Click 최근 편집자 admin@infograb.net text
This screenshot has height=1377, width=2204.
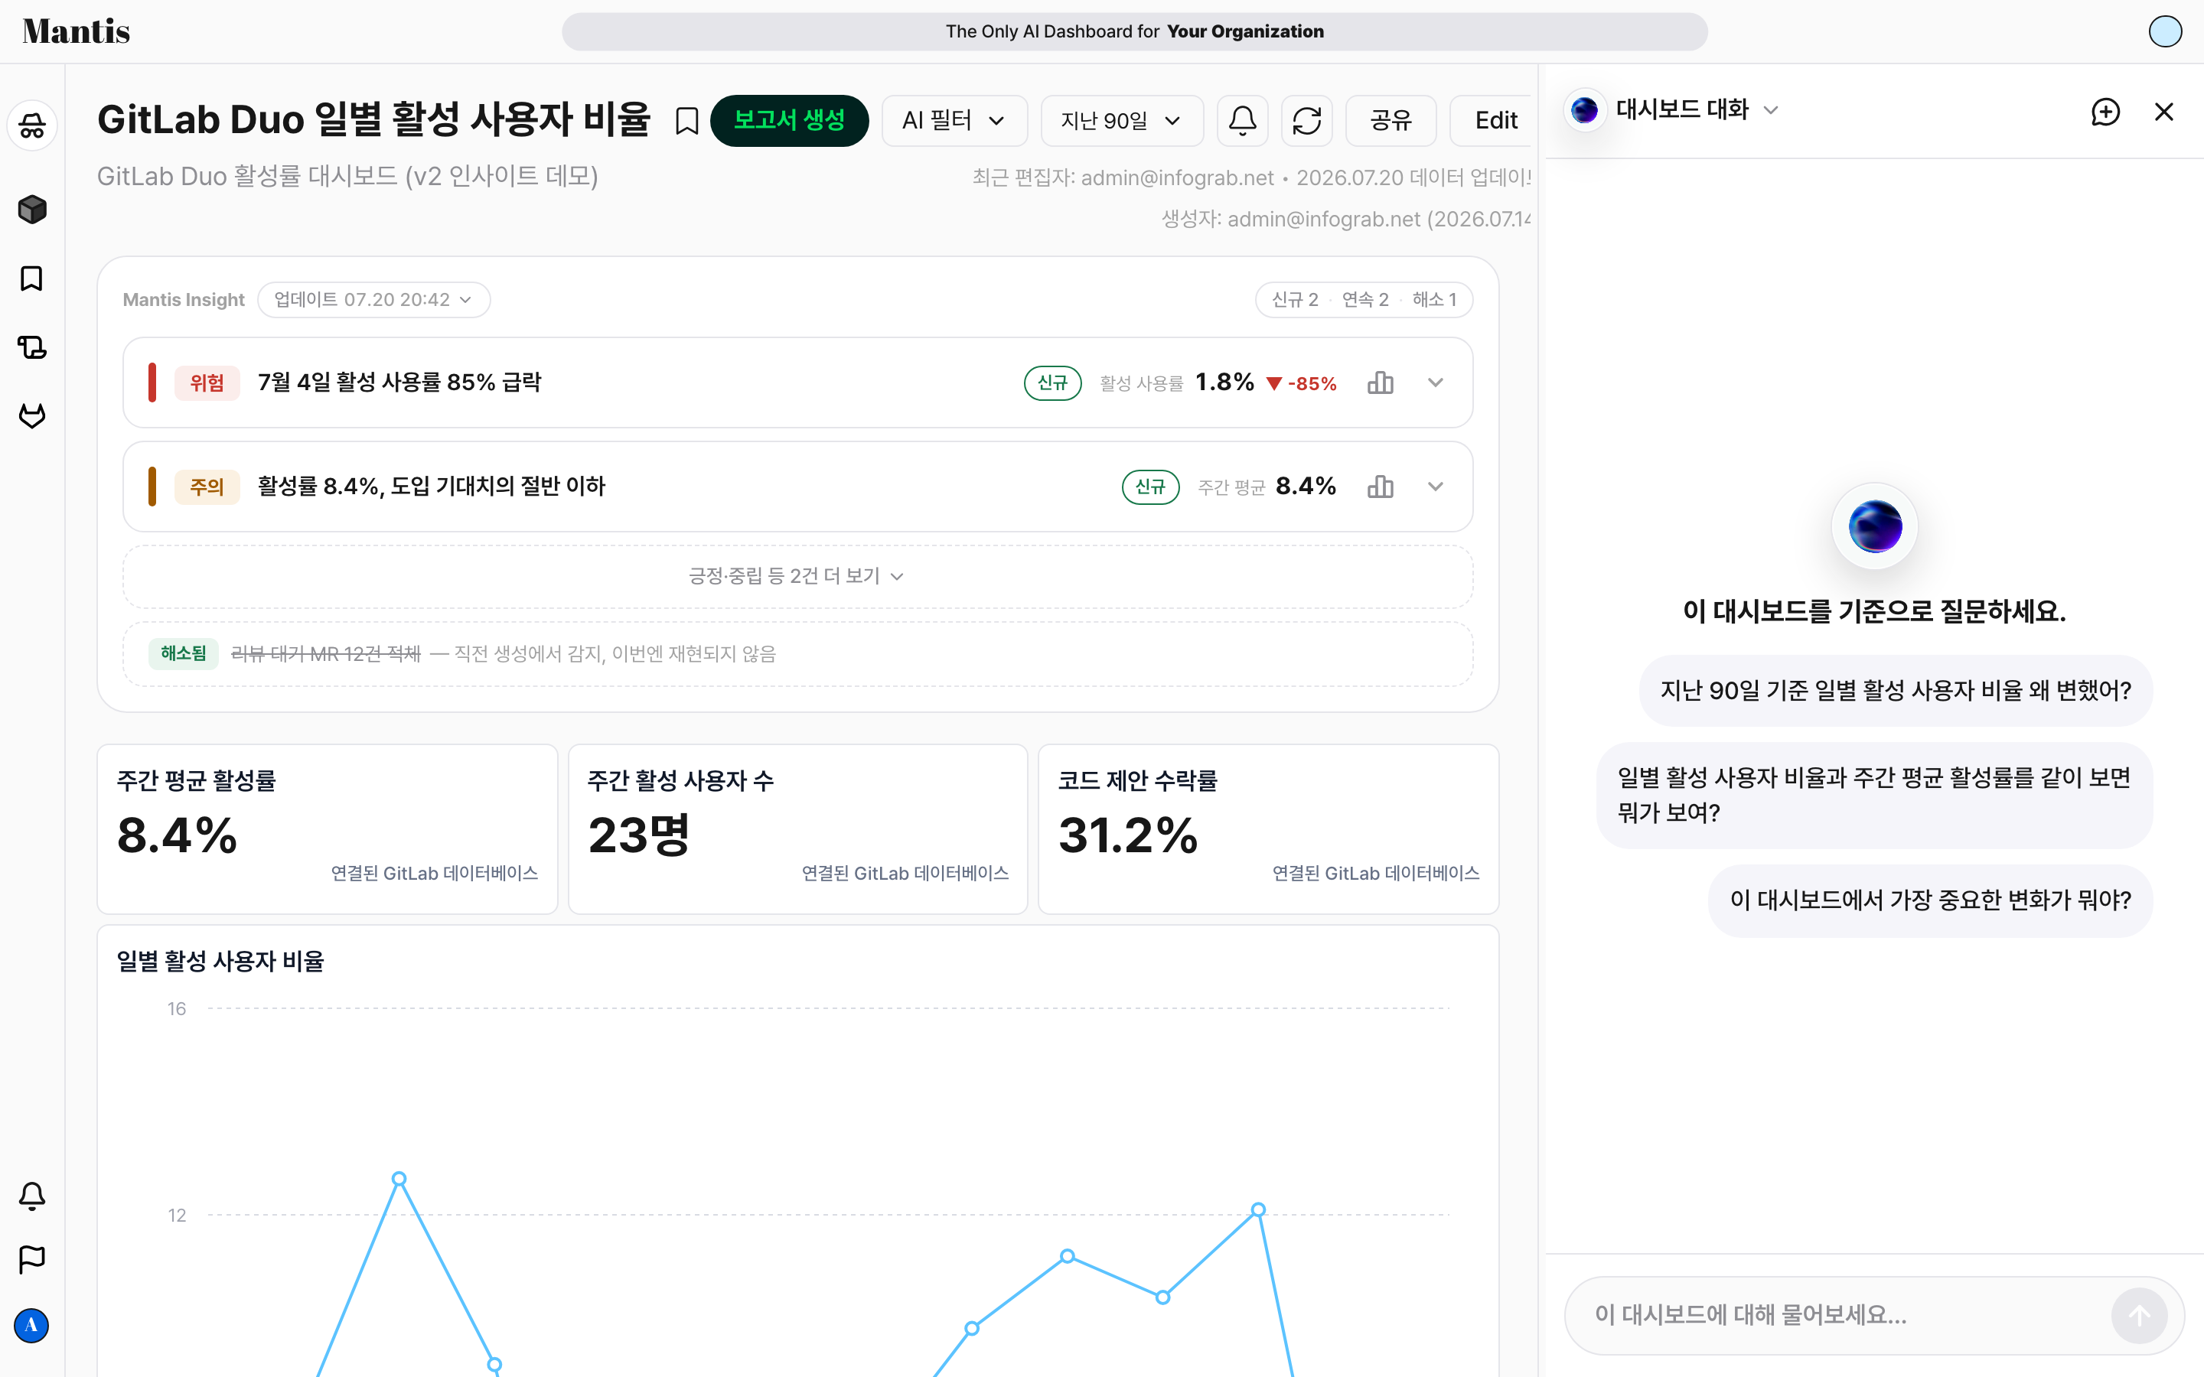[x=1122, y=177]
